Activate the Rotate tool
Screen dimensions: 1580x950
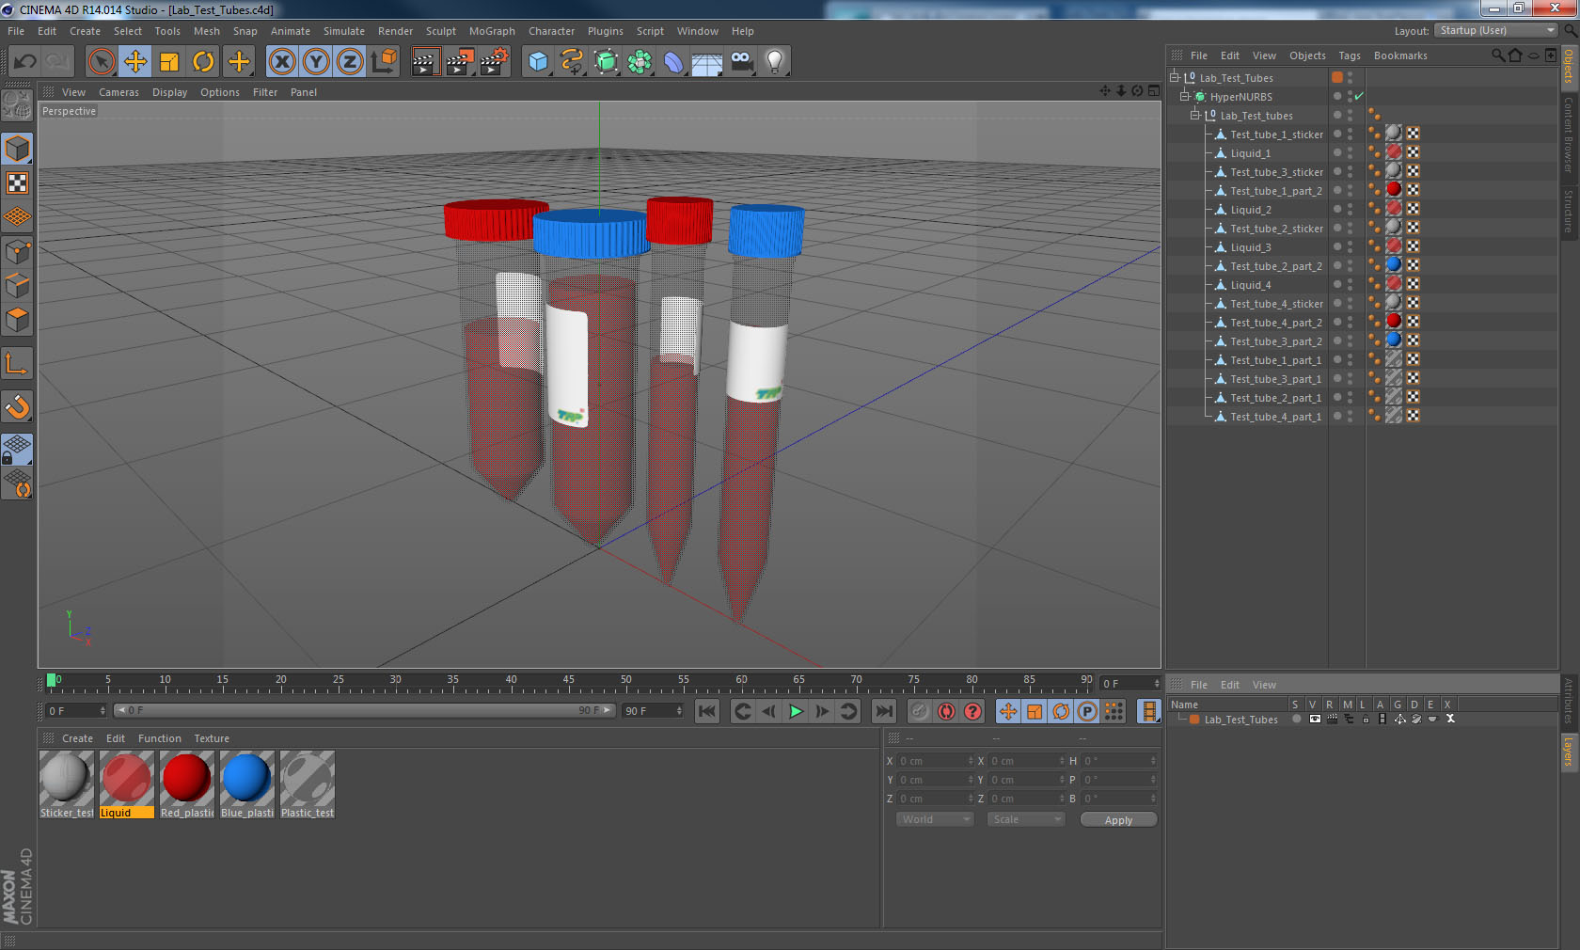(203, 62)
